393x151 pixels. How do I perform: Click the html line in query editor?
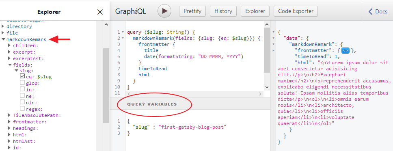coord(144,75)
